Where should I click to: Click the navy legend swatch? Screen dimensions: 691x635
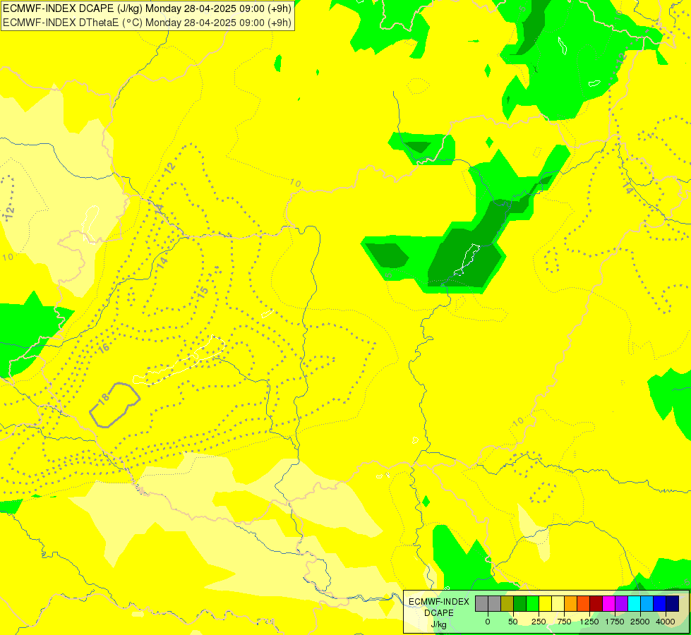tap(673, 603)
